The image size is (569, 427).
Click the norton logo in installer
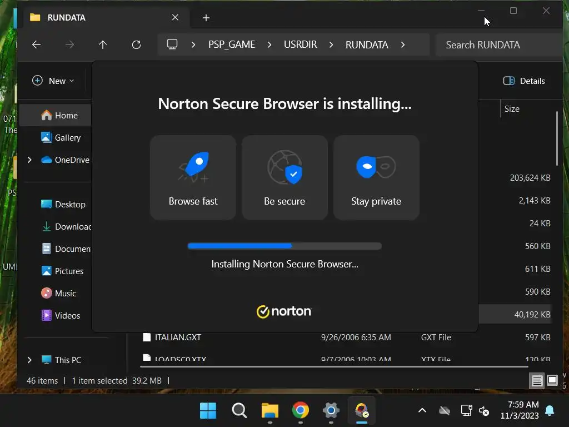click(284, 311)
